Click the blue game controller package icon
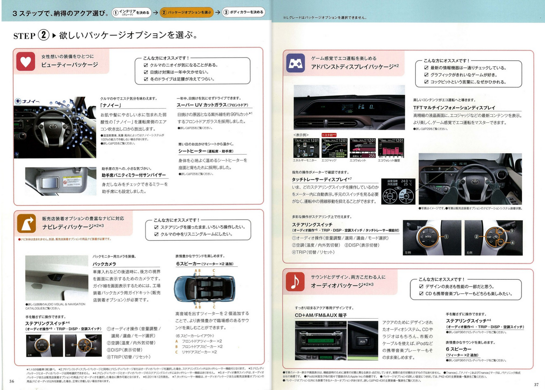This screenshot has height=390, width=545. pos(295,63)
